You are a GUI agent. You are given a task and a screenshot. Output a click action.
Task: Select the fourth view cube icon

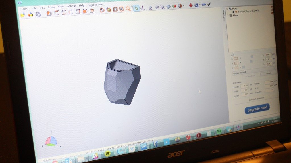(x=71, y=12)
